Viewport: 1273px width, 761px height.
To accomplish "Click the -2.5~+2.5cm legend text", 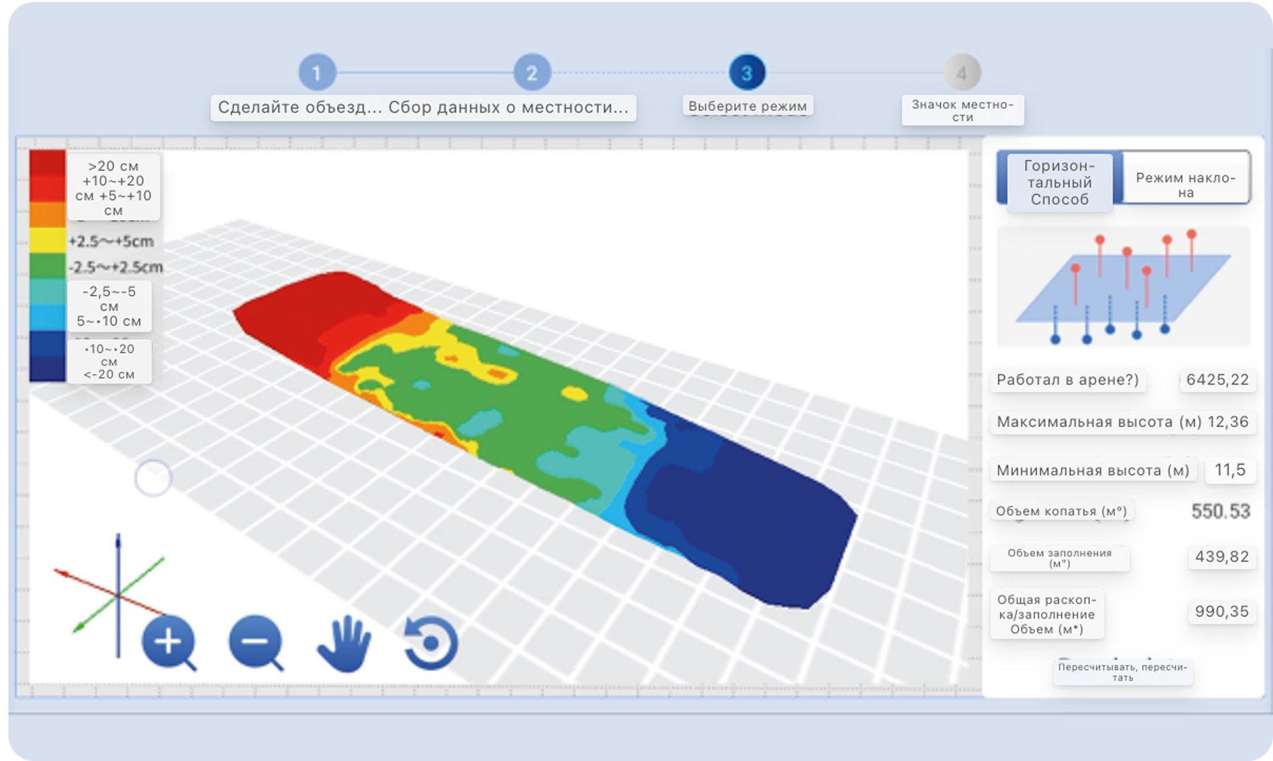I will click(116, 266).
